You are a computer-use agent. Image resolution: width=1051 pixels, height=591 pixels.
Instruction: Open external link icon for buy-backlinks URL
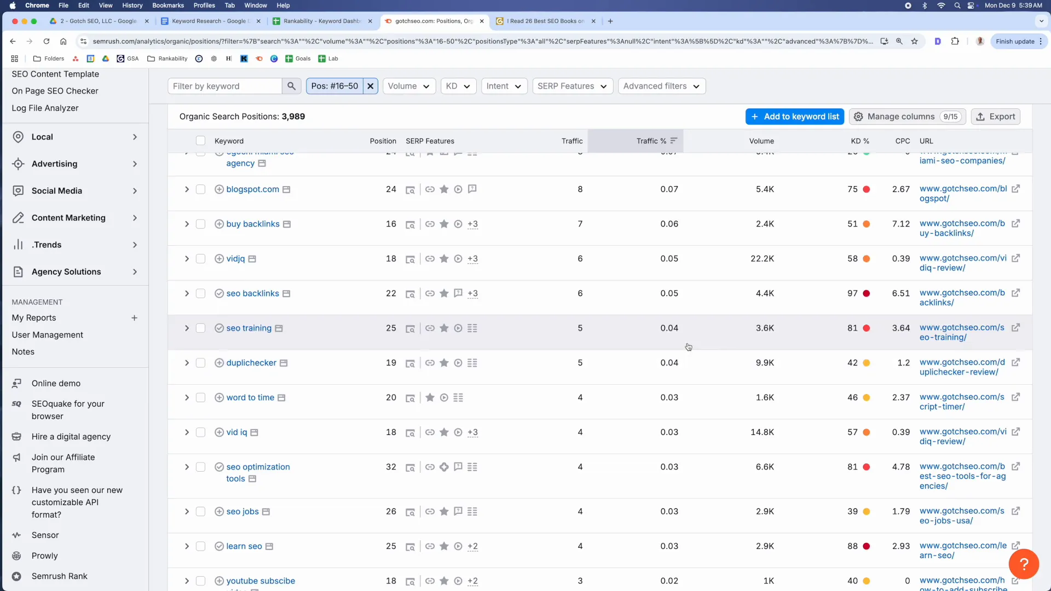point(1015,223)
